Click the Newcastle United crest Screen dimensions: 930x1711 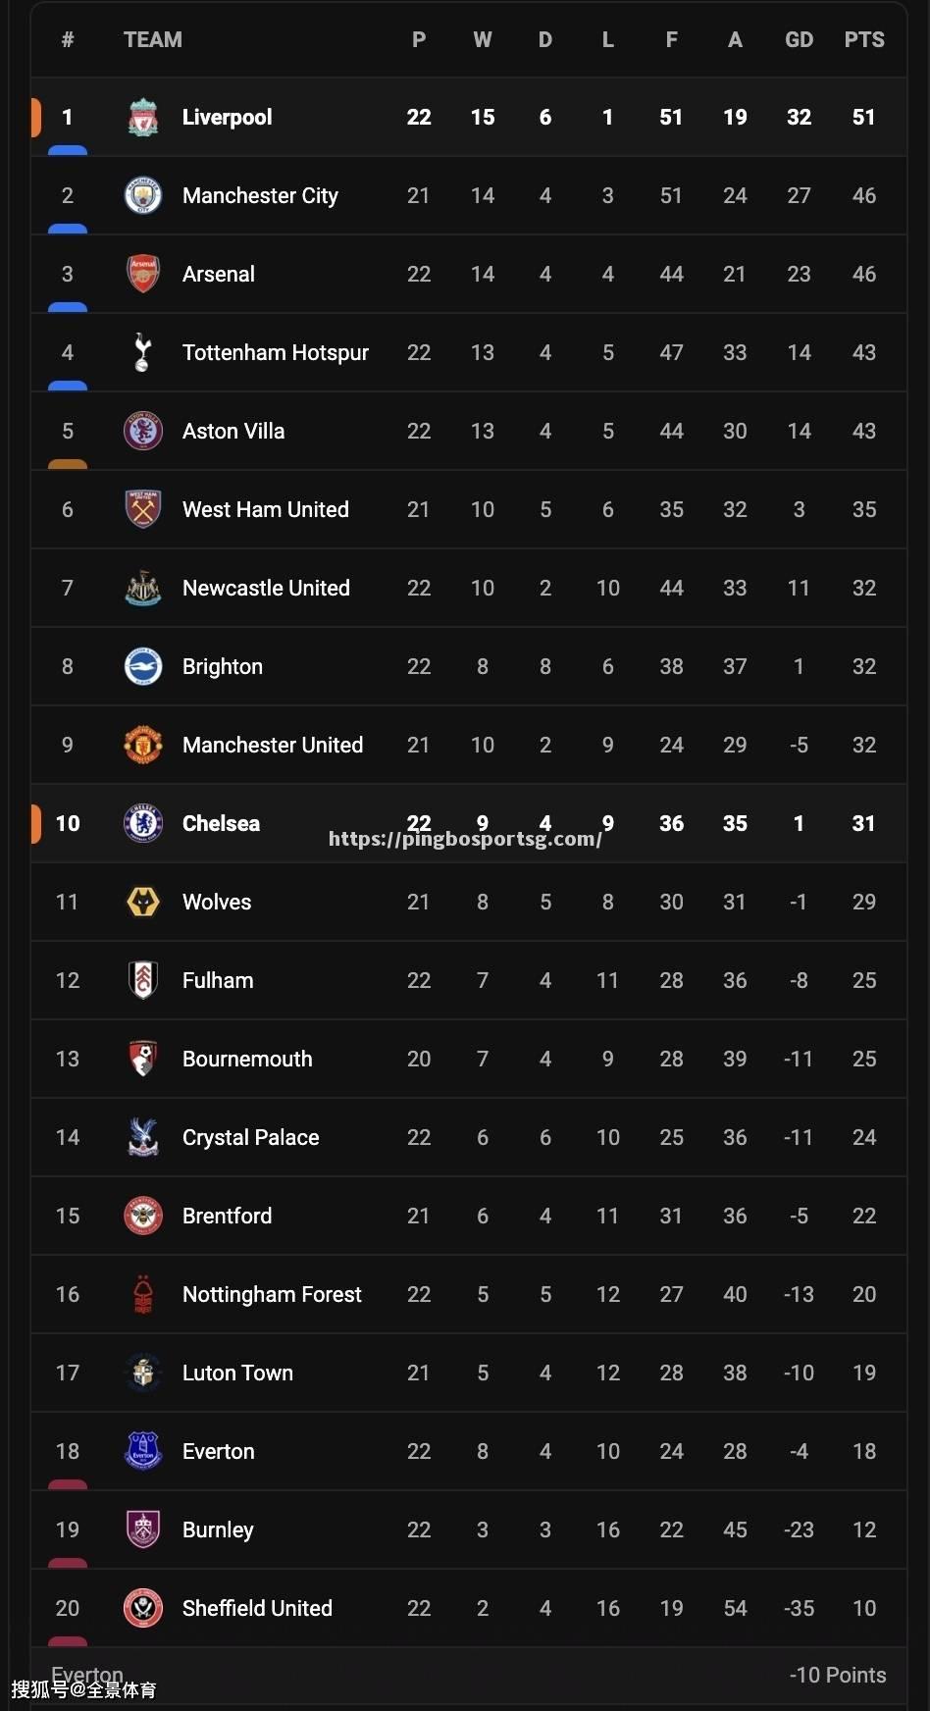click(x=143, y=588)
